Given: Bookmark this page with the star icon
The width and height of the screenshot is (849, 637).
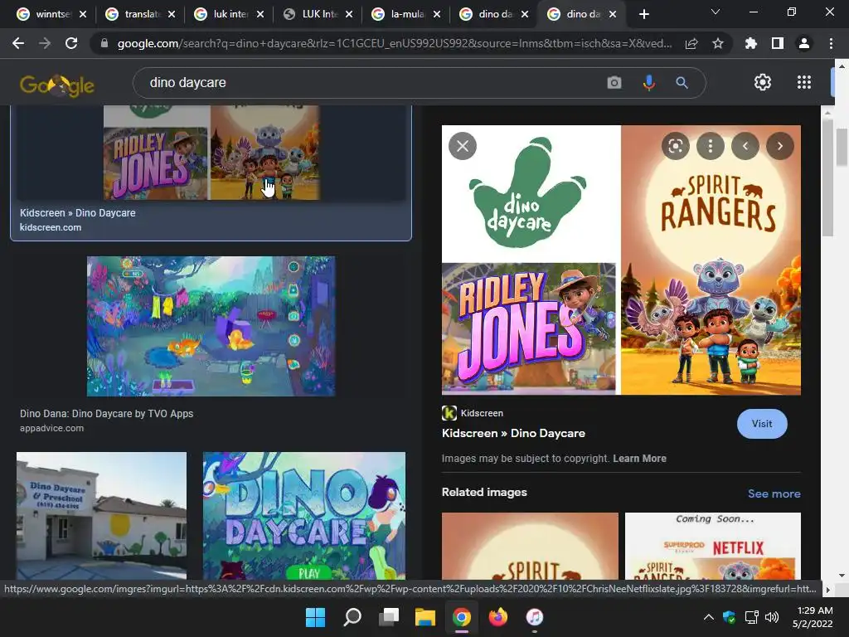Looking at the screenshot, I should click(718, 43).
